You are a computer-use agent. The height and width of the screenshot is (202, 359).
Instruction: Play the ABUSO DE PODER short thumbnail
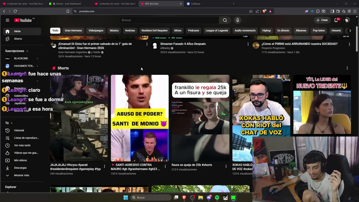coord(140,118)
